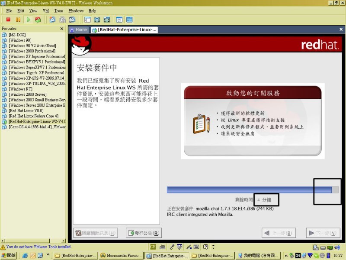Click the calendar 31 tray icon
346x260 pixels.
pos(298,255)
